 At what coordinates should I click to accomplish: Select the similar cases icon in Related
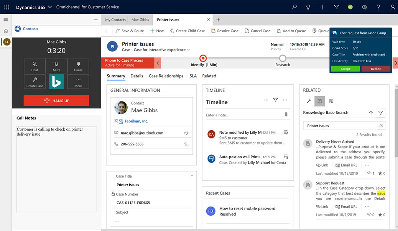pos(331,101)
